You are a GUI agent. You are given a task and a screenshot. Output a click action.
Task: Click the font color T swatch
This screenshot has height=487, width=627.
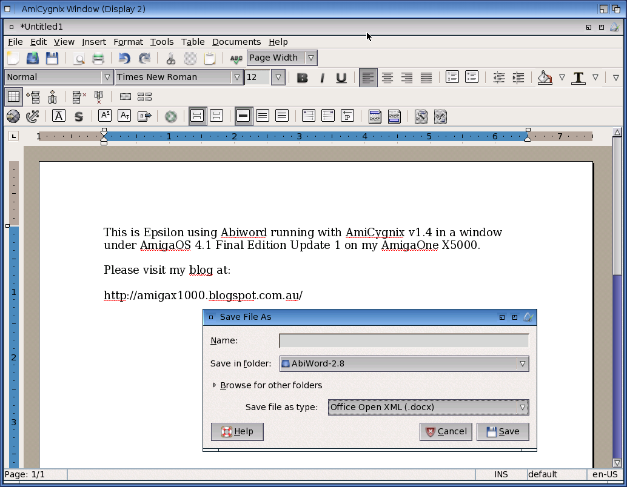click(578, 77)
